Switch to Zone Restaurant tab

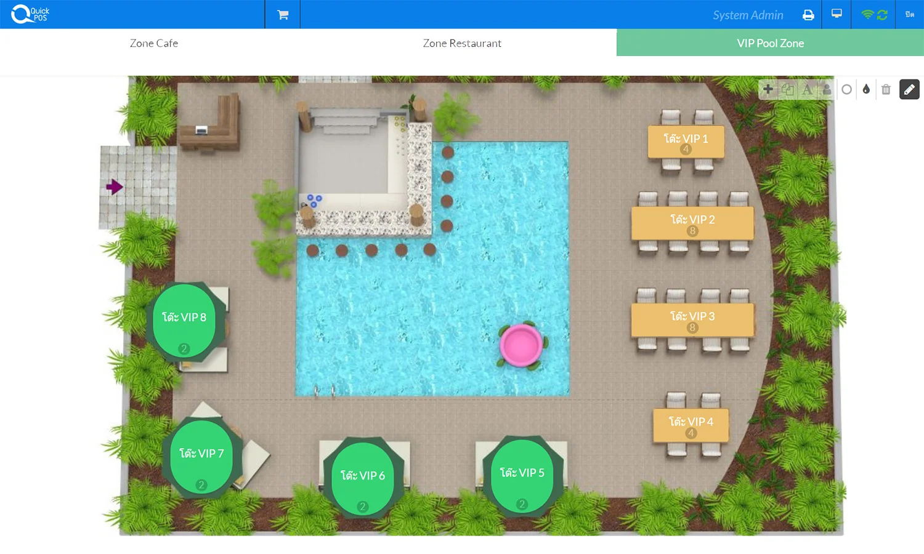click(x=462, y=43)
